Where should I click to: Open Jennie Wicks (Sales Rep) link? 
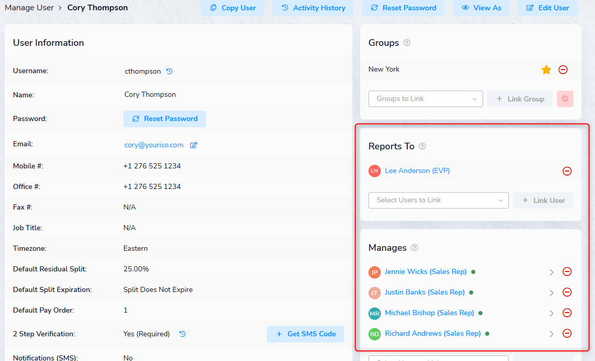click(425, 271)
